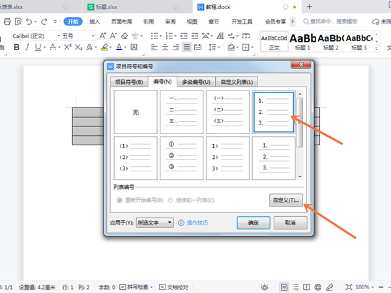
Task: Click the font color A icon
Action: [x=120, y=48]
